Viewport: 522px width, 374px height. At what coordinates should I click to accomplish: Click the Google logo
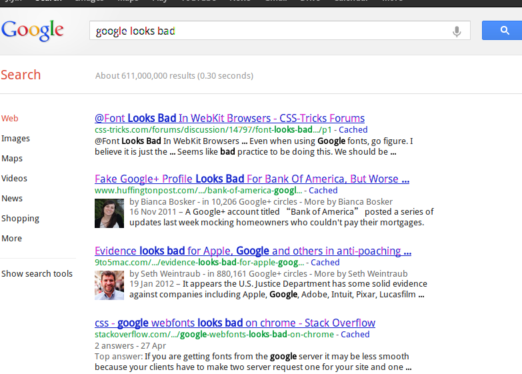click(x=32, y=30)
